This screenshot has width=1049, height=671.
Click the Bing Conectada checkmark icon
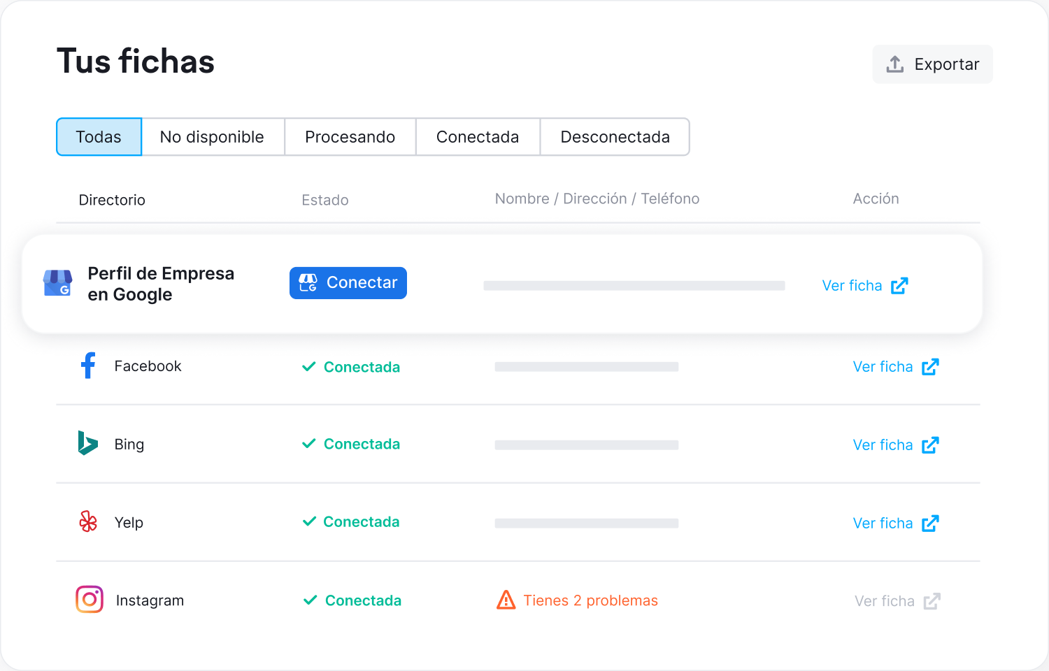(x=308, y=444)
